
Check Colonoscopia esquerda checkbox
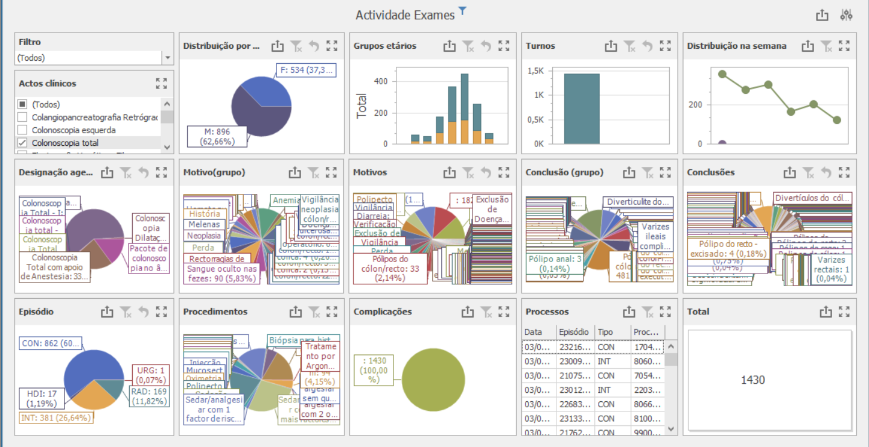pyautogui.click(x=22, y=130)
